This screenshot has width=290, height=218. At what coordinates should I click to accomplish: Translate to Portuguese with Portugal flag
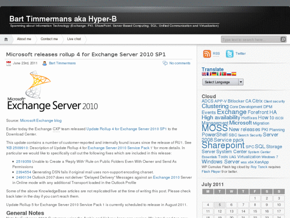224,74
